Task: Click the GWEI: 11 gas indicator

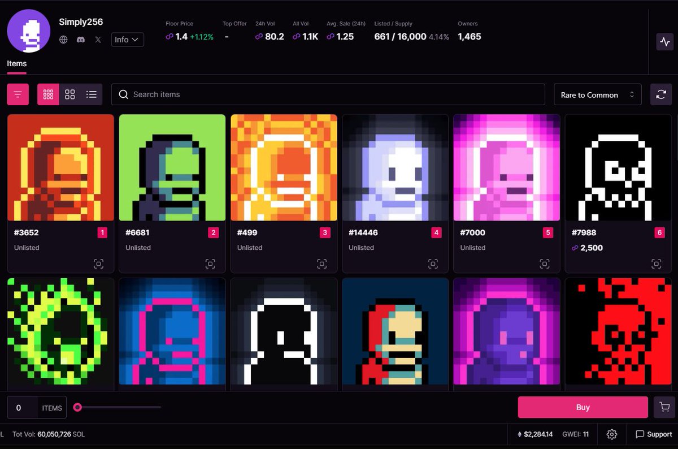Action: pos(576,434)
